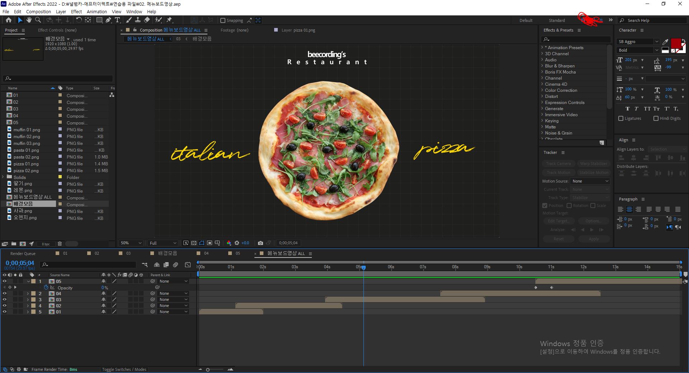The width and height of the screenshot is (689, 373).
Task: Toggle the Faux Bold button in Character panel
Action: pos(627,109)
